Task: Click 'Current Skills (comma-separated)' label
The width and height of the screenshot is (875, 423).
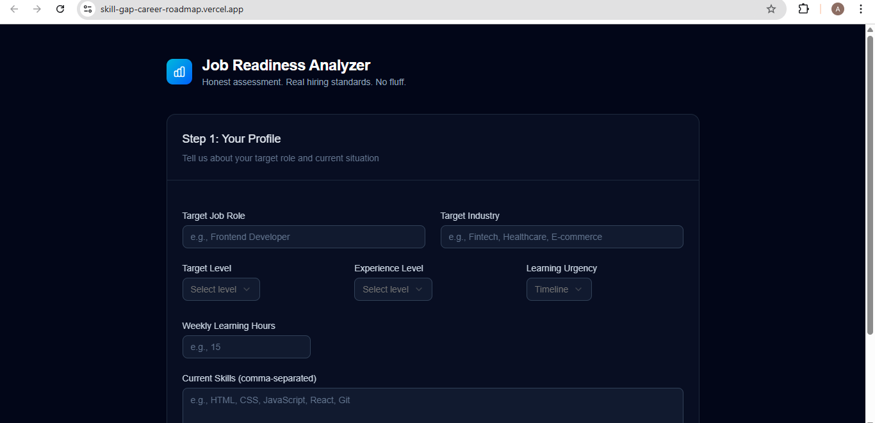Action: click(249, 378)
